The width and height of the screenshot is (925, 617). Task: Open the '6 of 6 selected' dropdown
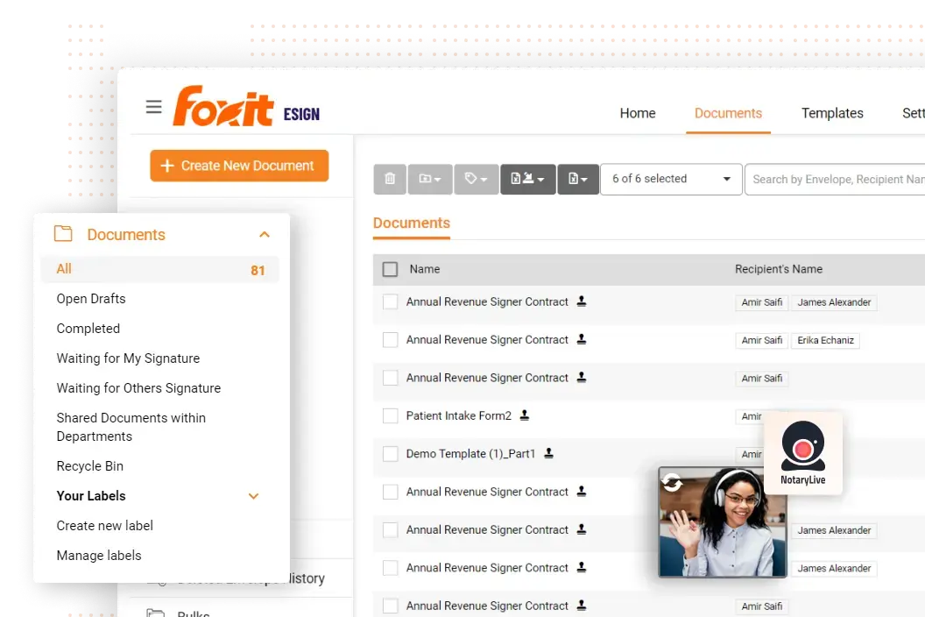671,179
